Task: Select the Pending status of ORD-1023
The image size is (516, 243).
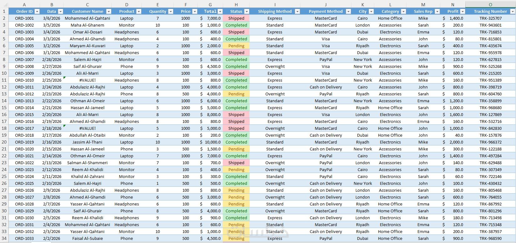Action: pyautogui.click(x=236, y=170)
